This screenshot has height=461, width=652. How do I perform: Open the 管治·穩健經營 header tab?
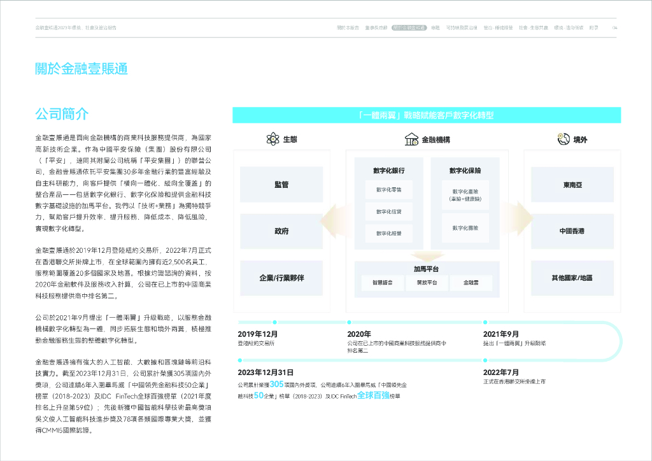(498, 28)
